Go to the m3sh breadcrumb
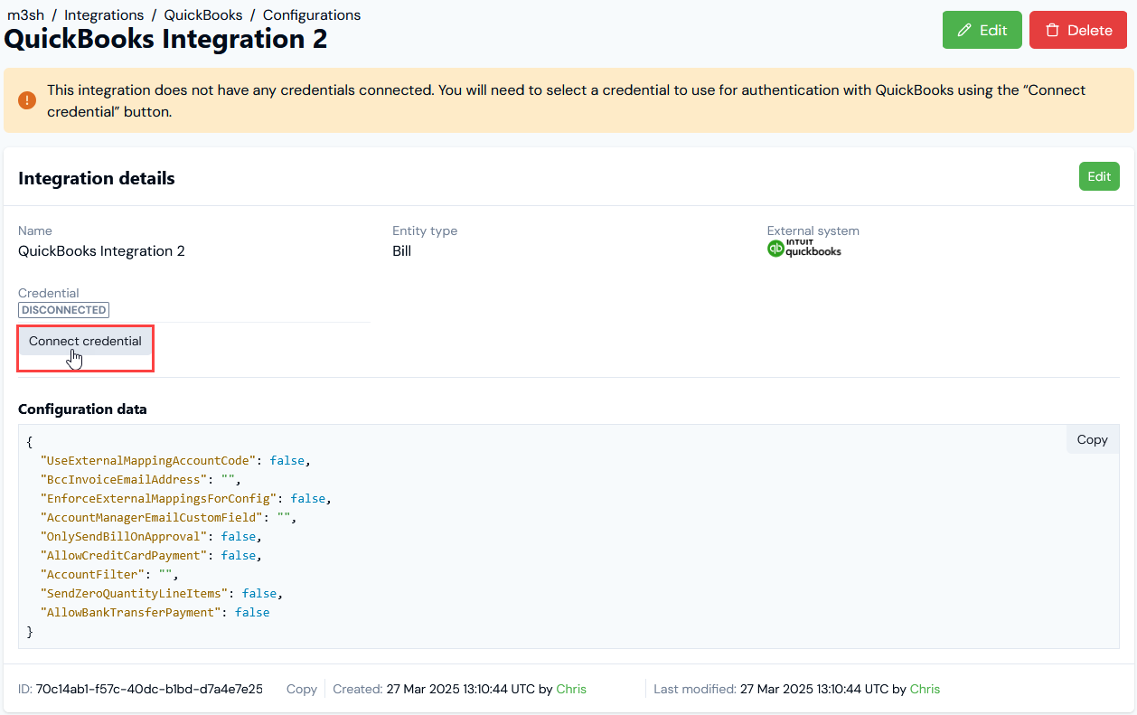Screen dimensions: 1137x715 click(25, 15)
